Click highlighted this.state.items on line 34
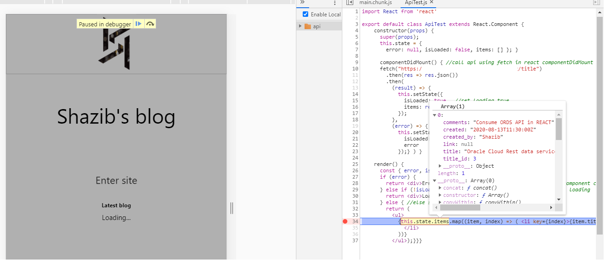605x265 pixels. coord(425,221)
